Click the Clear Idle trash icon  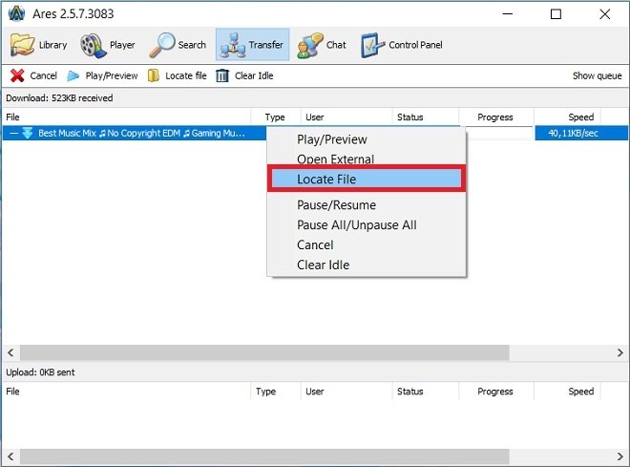click(x=222, y=75)
